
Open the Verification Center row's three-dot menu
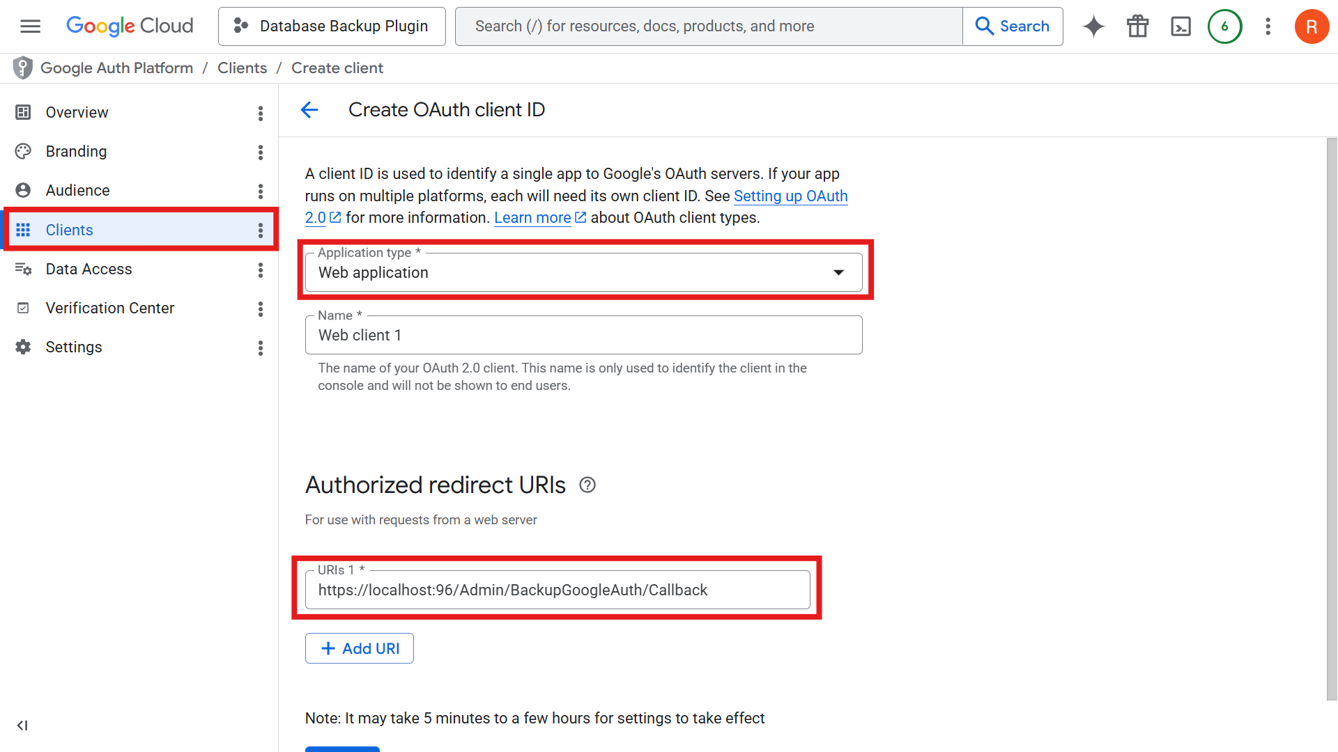[261, 309]
